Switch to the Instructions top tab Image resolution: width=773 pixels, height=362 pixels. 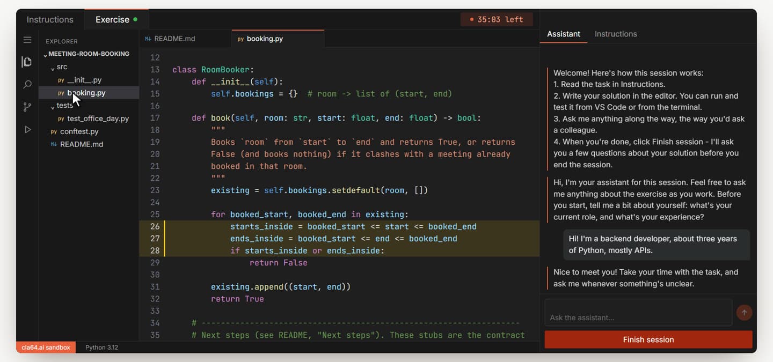tap(50, 19)
